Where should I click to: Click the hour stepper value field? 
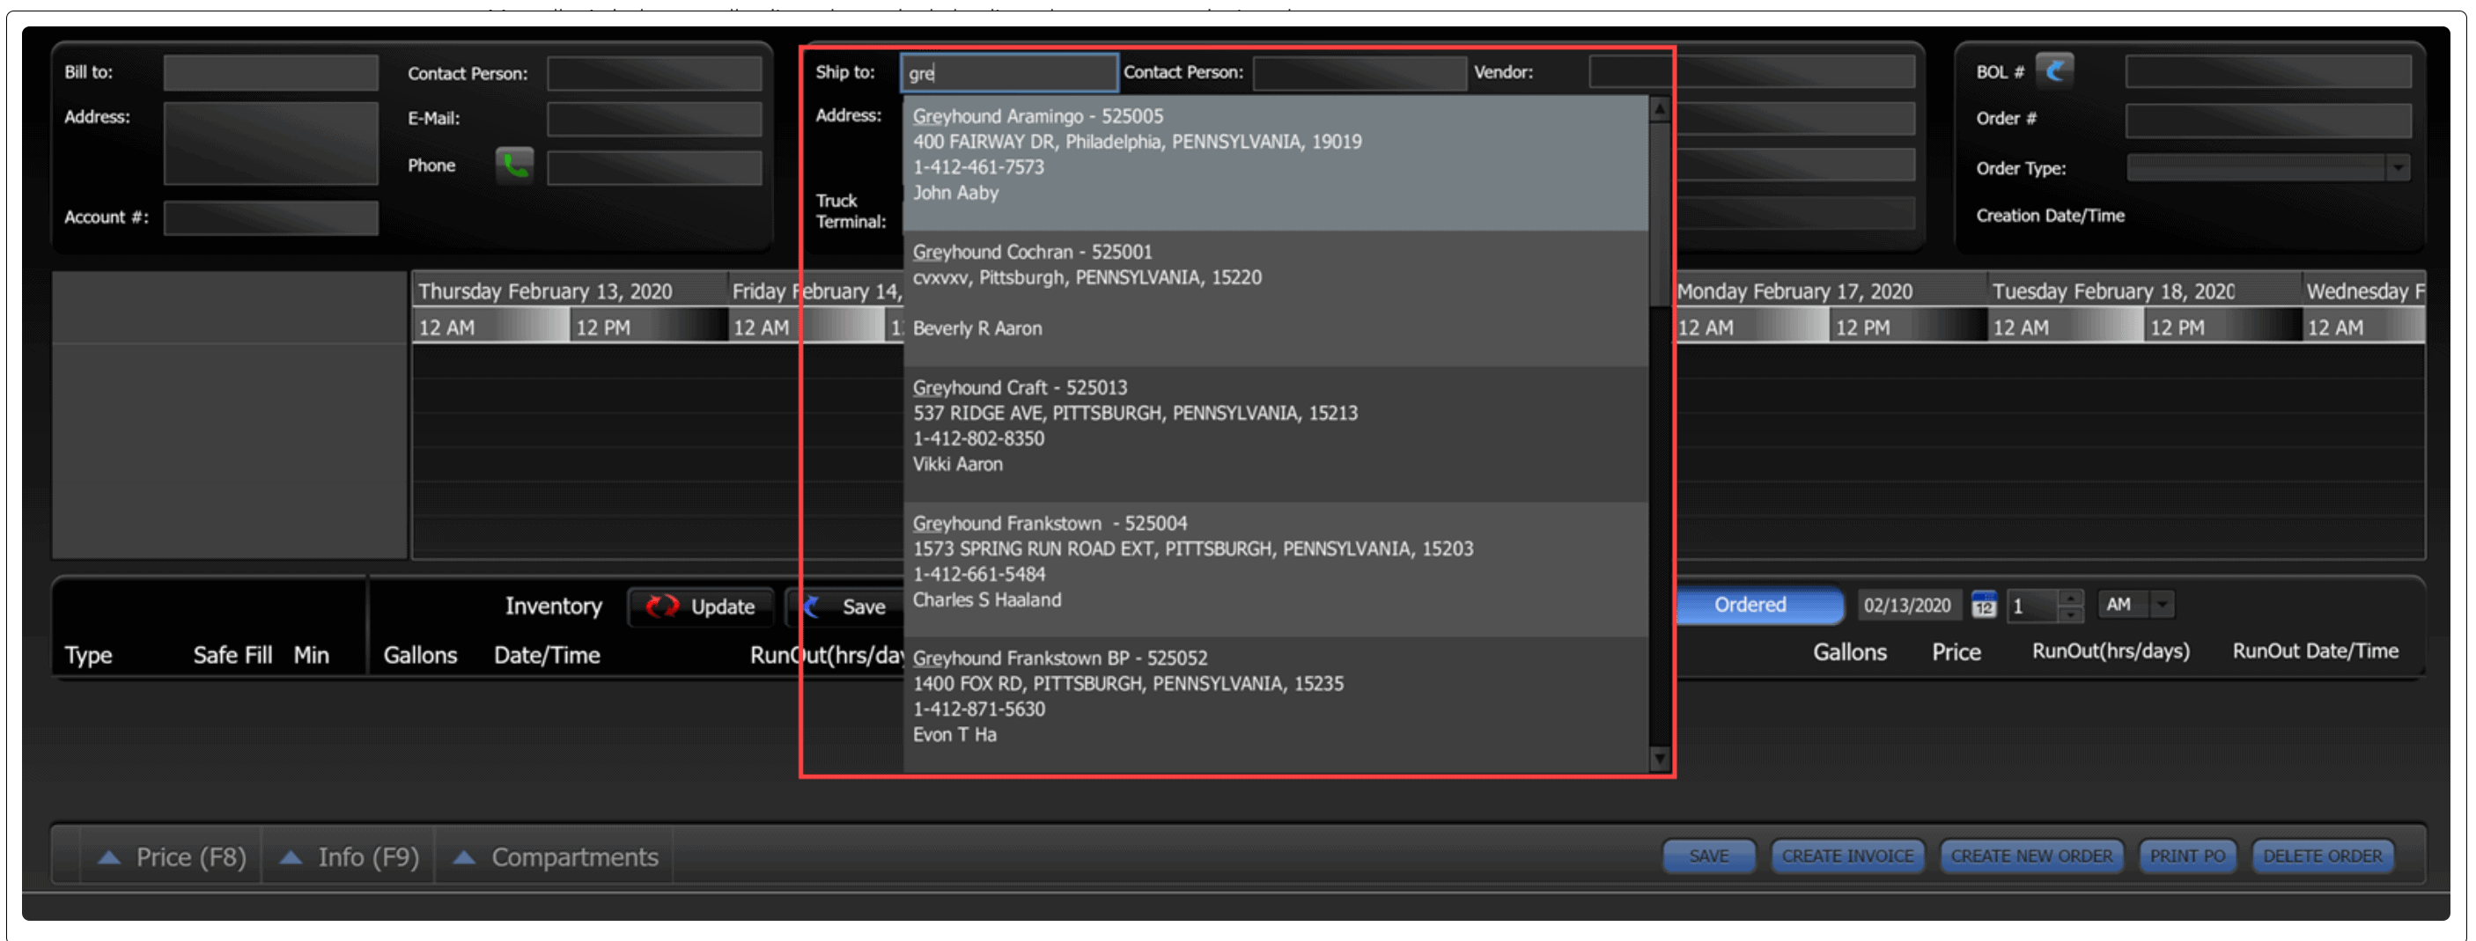(x=2032, y=606)
